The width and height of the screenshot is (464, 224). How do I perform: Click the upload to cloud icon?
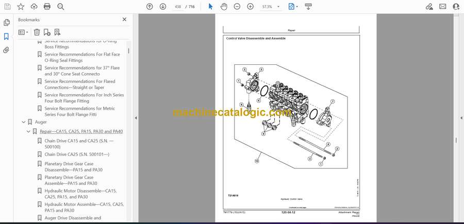[x=34, y=7]
